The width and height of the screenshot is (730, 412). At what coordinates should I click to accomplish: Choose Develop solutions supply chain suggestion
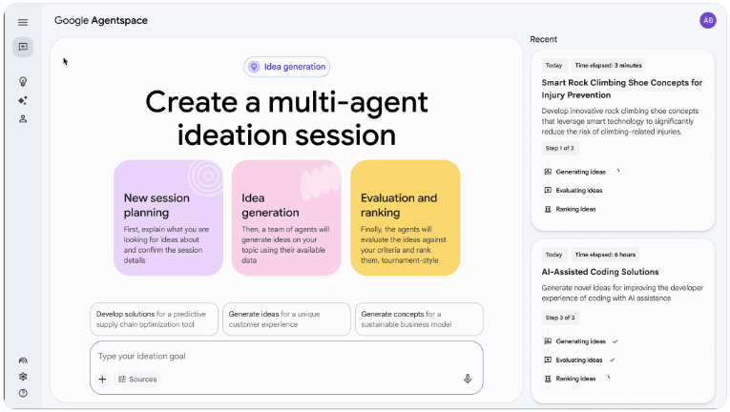(x=154, y=319)
